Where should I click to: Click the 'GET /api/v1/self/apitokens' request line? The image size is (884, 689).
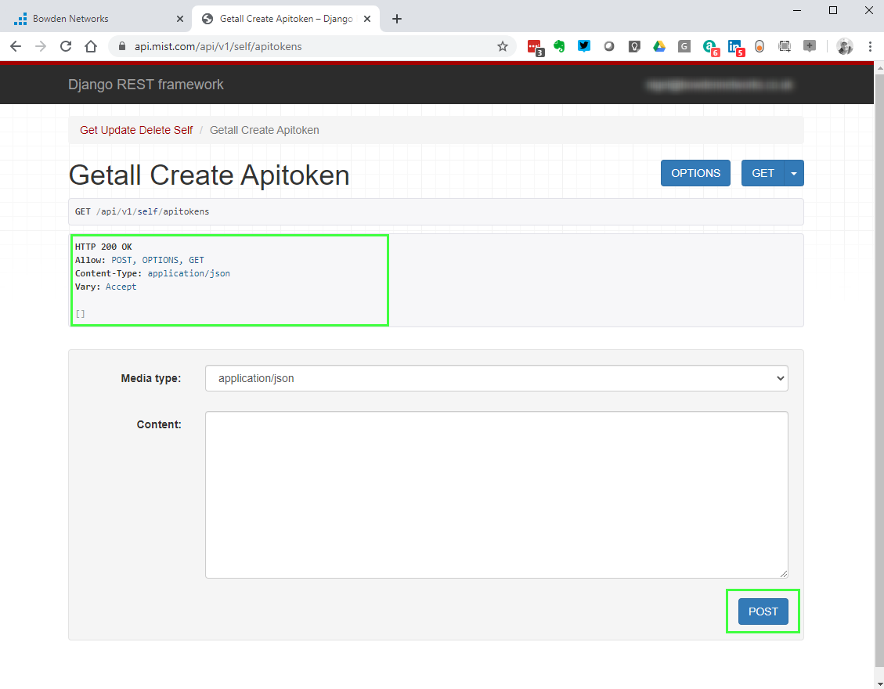click(x=142, y=211)
